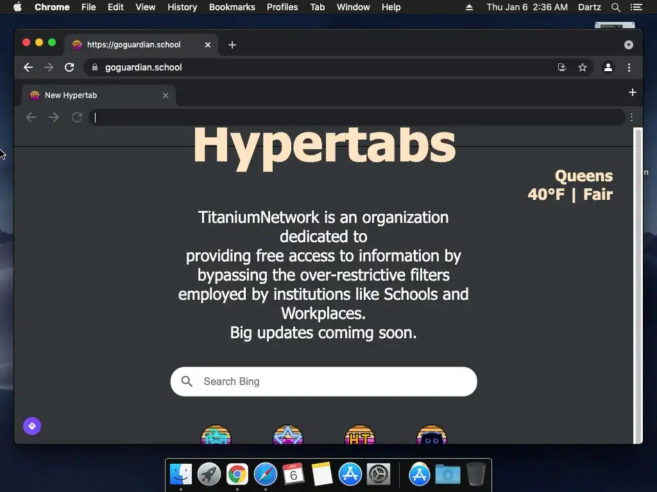657x492 pixels.
Task: Click the eject icon in menu bar
Action: (x=469, y=7)
